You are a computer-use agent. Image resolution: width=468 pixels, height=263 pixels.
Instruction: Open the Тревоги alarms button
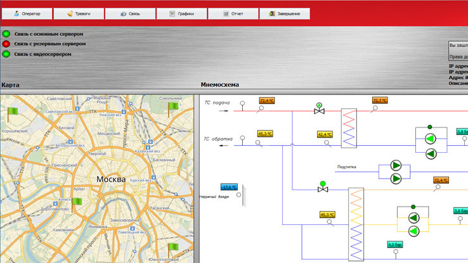[79, 14]
